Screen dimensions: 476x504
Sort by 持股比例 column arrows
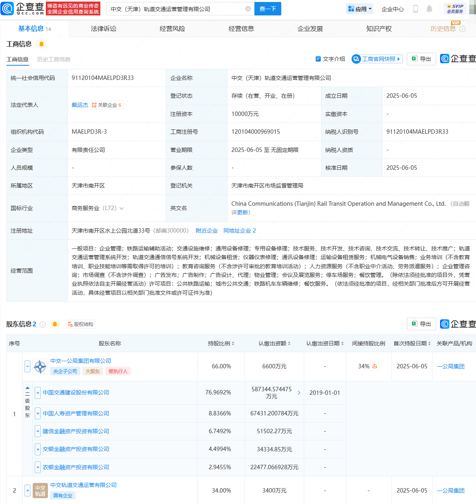tap(233, 343)
